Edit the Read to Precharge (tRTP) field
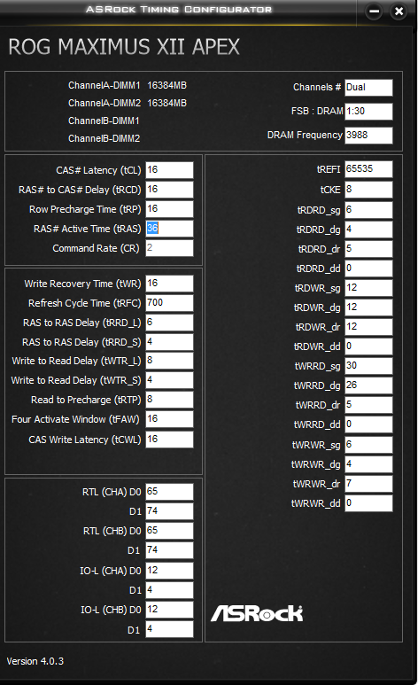 pos(169,400)
